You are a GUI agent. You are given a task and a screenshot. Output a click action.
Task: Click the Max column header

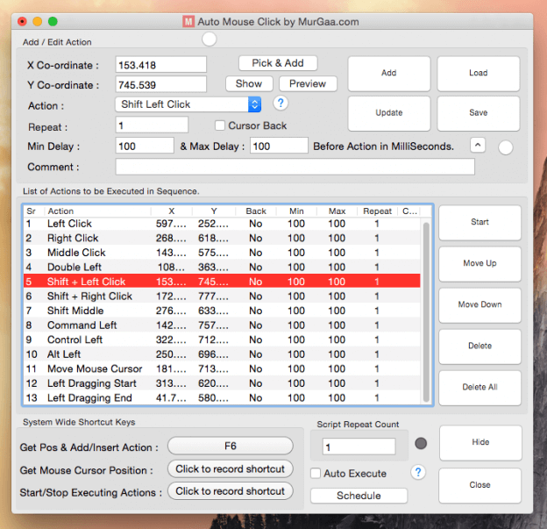[x=337, y=211]
